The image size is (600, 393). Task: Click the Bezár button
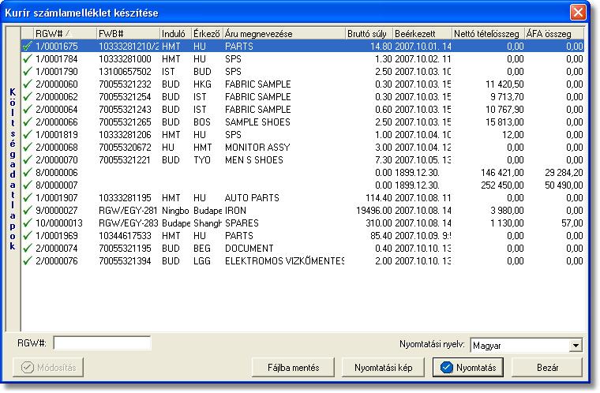[547, 368]
